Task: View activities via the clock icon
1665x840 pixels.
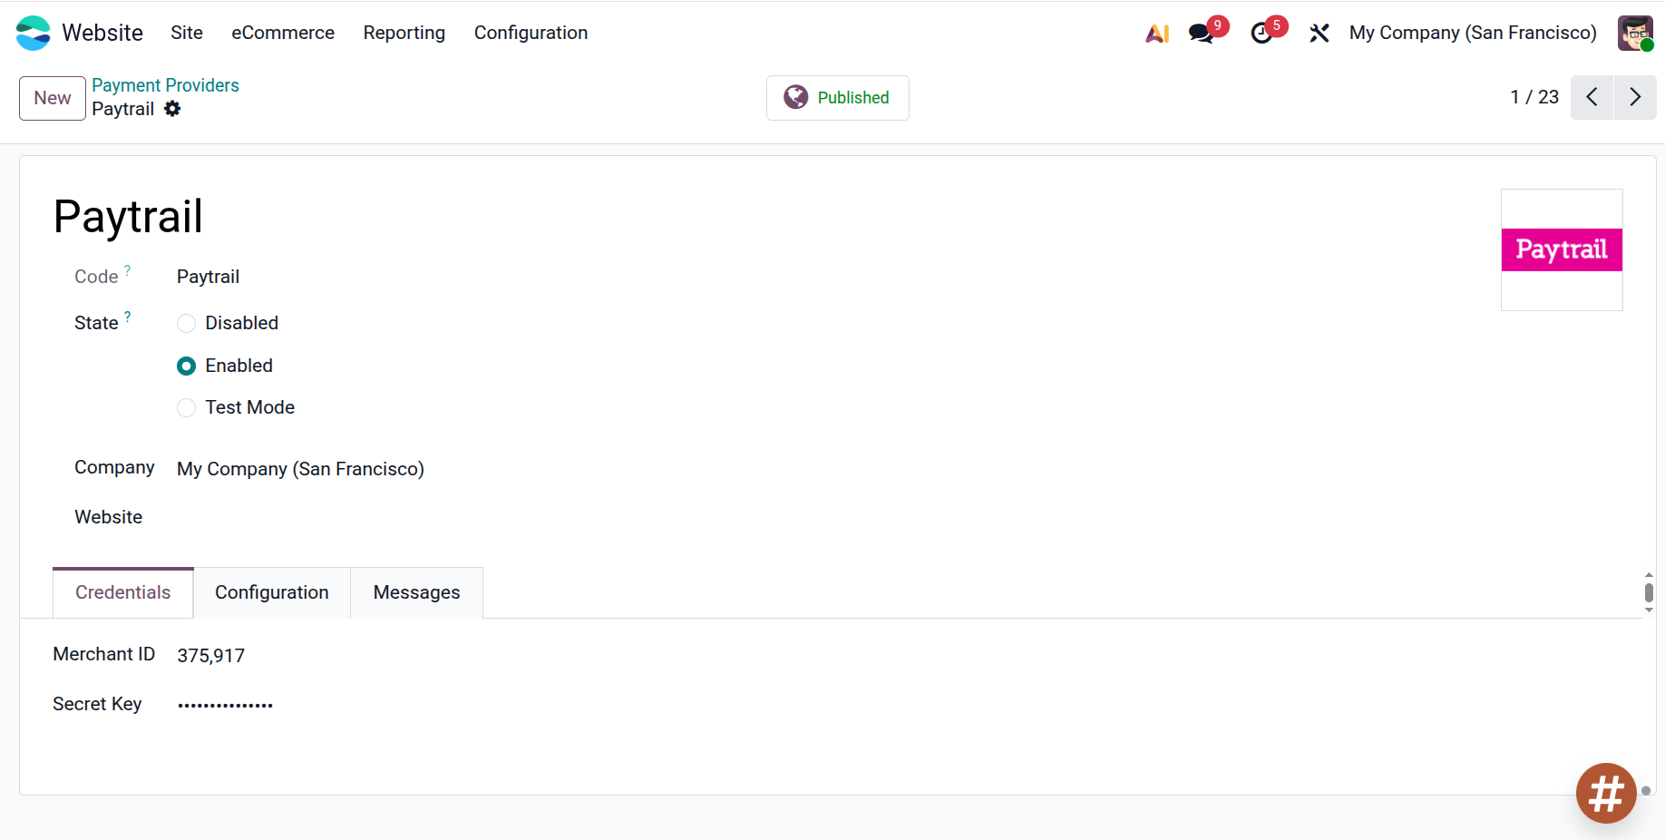Action: pos(1262,32)
